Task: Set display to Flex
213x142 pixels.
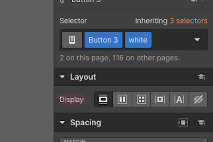Action: (x=122, y=100)
